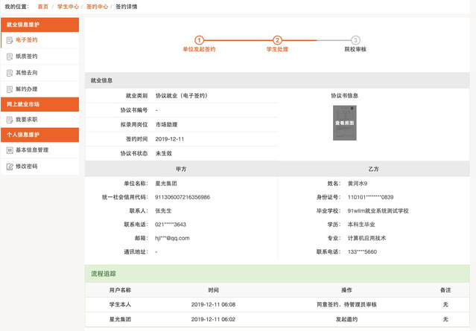The height and width of the screenshot is (331, 476).
Task: Click step 2 circle 学生处理
Action: (x=277, y=40)
